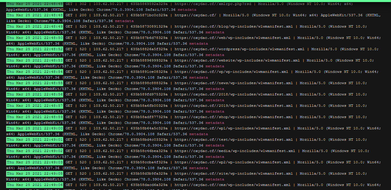
Task: Open metadata for the /shop/ request
Action: [x=215, y=123]
